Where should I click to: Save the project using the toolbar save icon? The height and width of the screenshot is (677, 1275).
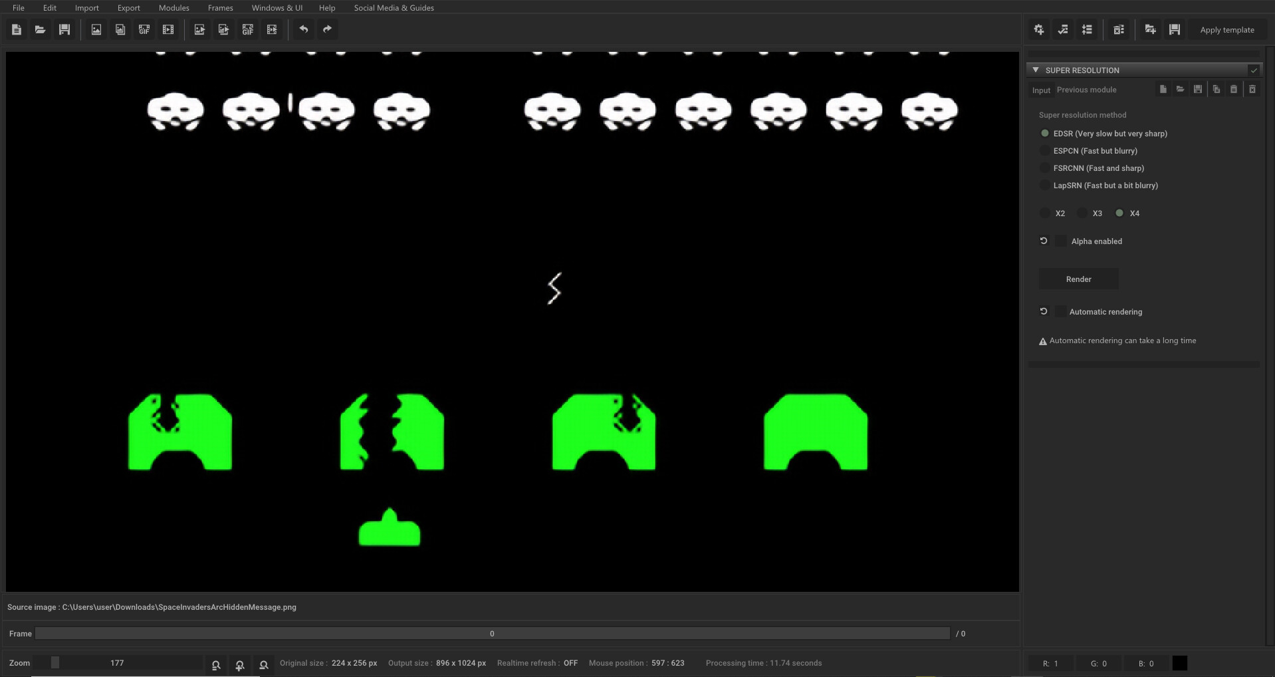point(64,29)
